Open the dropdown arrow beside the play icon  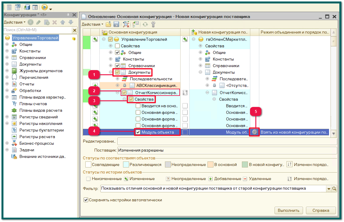point(51,9)
